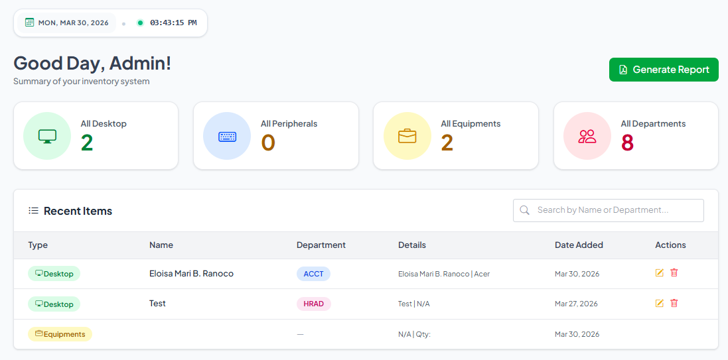Click the list icon next to Recent Items
Image resolution: width=728 pixels, height=360 pixels.
pyautogui.click(x=33, y=211)
